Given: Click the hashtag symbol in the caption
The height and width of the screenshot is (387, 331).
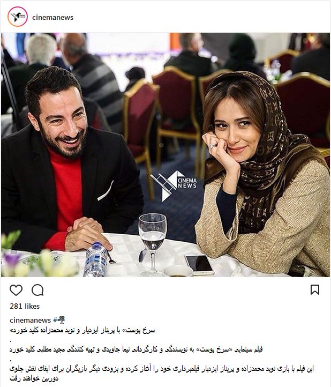Looking at the screenshot, I should click(x=55, y=320).
